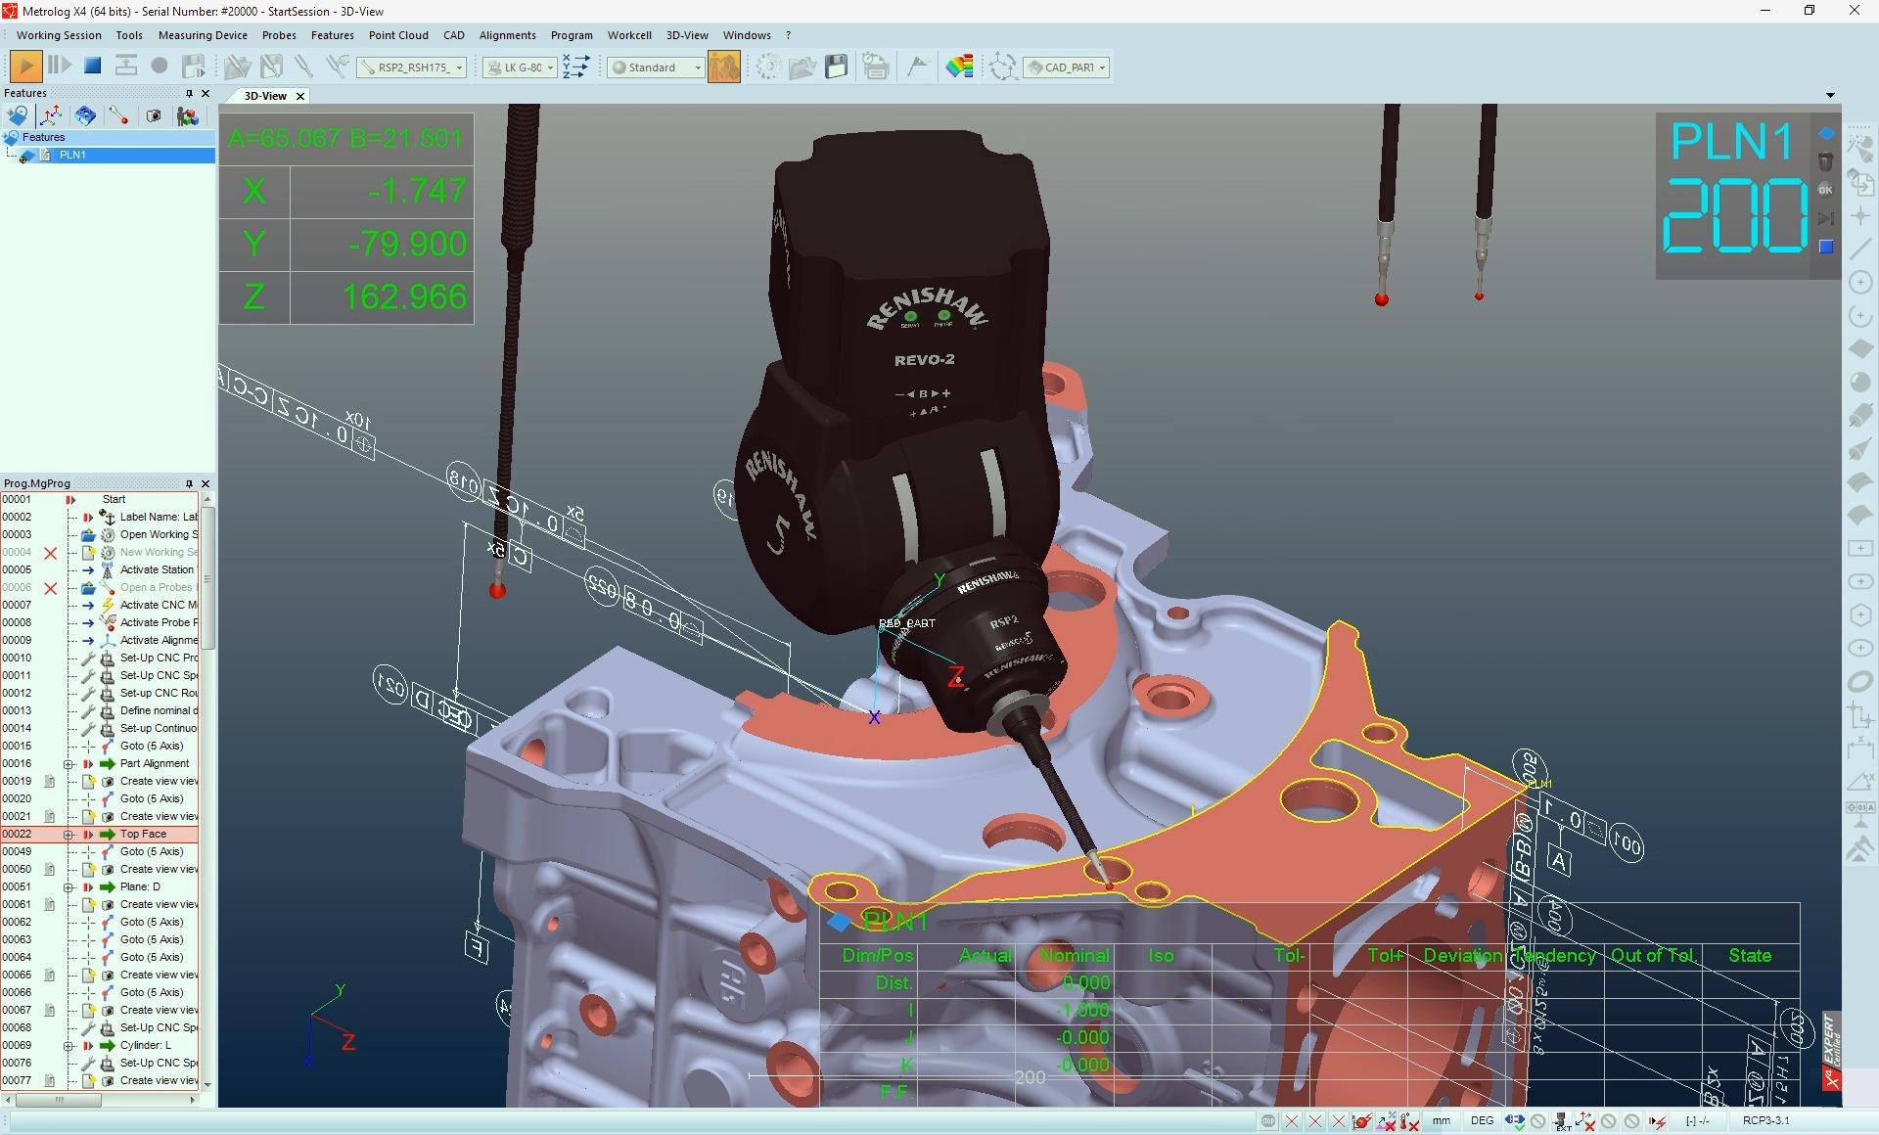
Task: Open the printer/report icon in the toolbar
Action: (875, 67)
